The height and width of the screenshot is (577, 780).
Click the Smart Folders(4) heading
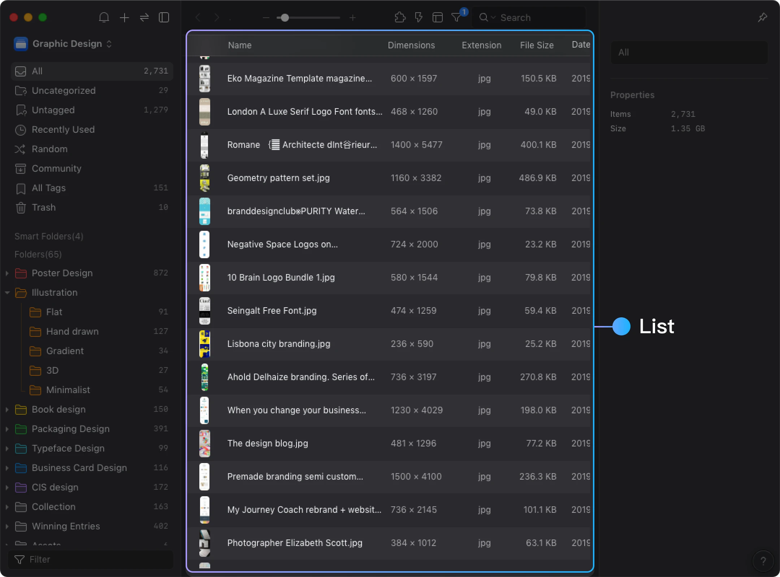(x=49, y=236)
